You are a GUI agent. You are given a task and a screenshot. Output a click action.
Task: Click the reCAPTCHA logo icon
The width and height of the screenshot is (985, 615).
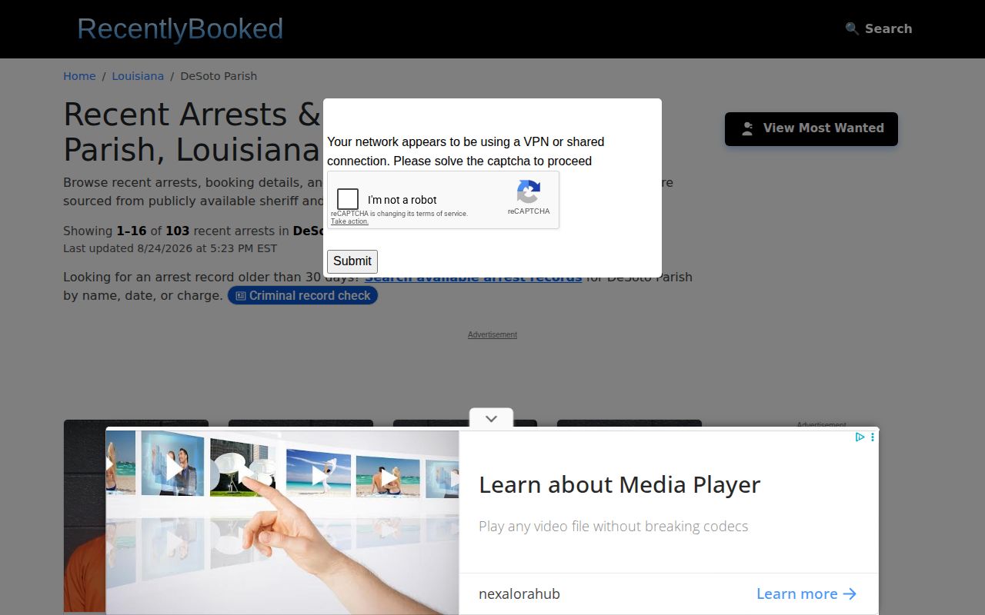click(529, 192)
